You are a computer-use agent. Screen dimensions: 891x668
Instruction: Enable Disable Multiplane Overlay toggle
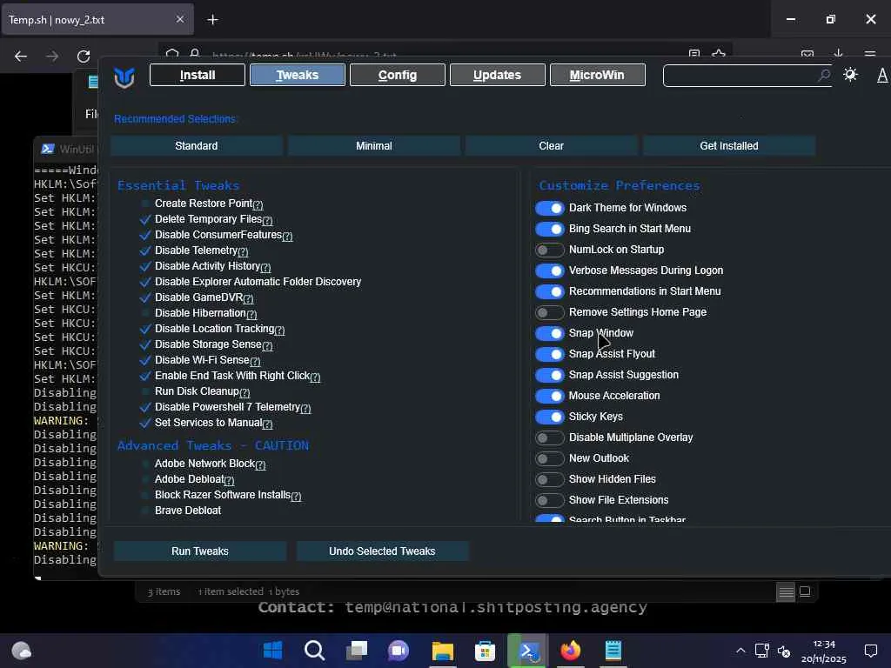click(550, 438)
